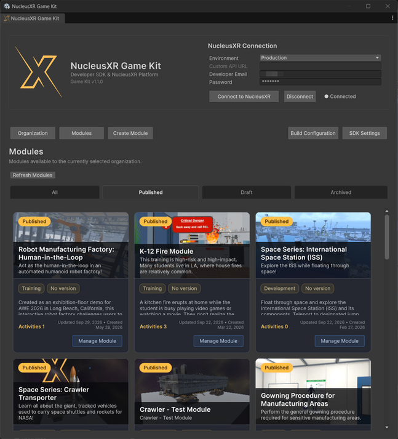The image size is (398, 439).
Task: Click Published badge on Crawler Test Module
Action: click(x=156, y=368)
